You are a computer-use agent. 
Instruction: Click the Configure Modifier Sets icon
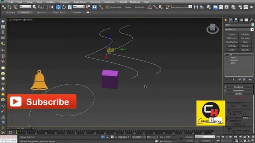(250, 79)
